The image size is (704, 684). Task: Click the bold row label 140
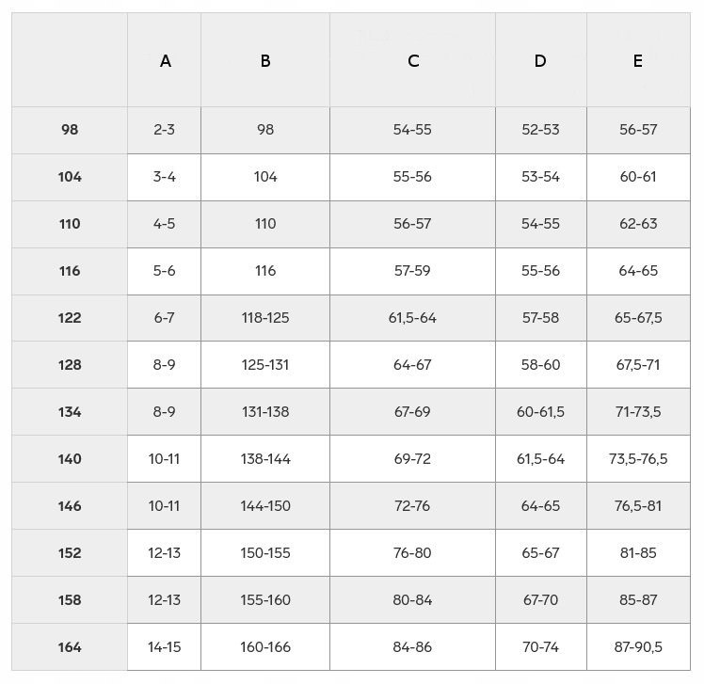pyautogui.click(x=70, y=459)
